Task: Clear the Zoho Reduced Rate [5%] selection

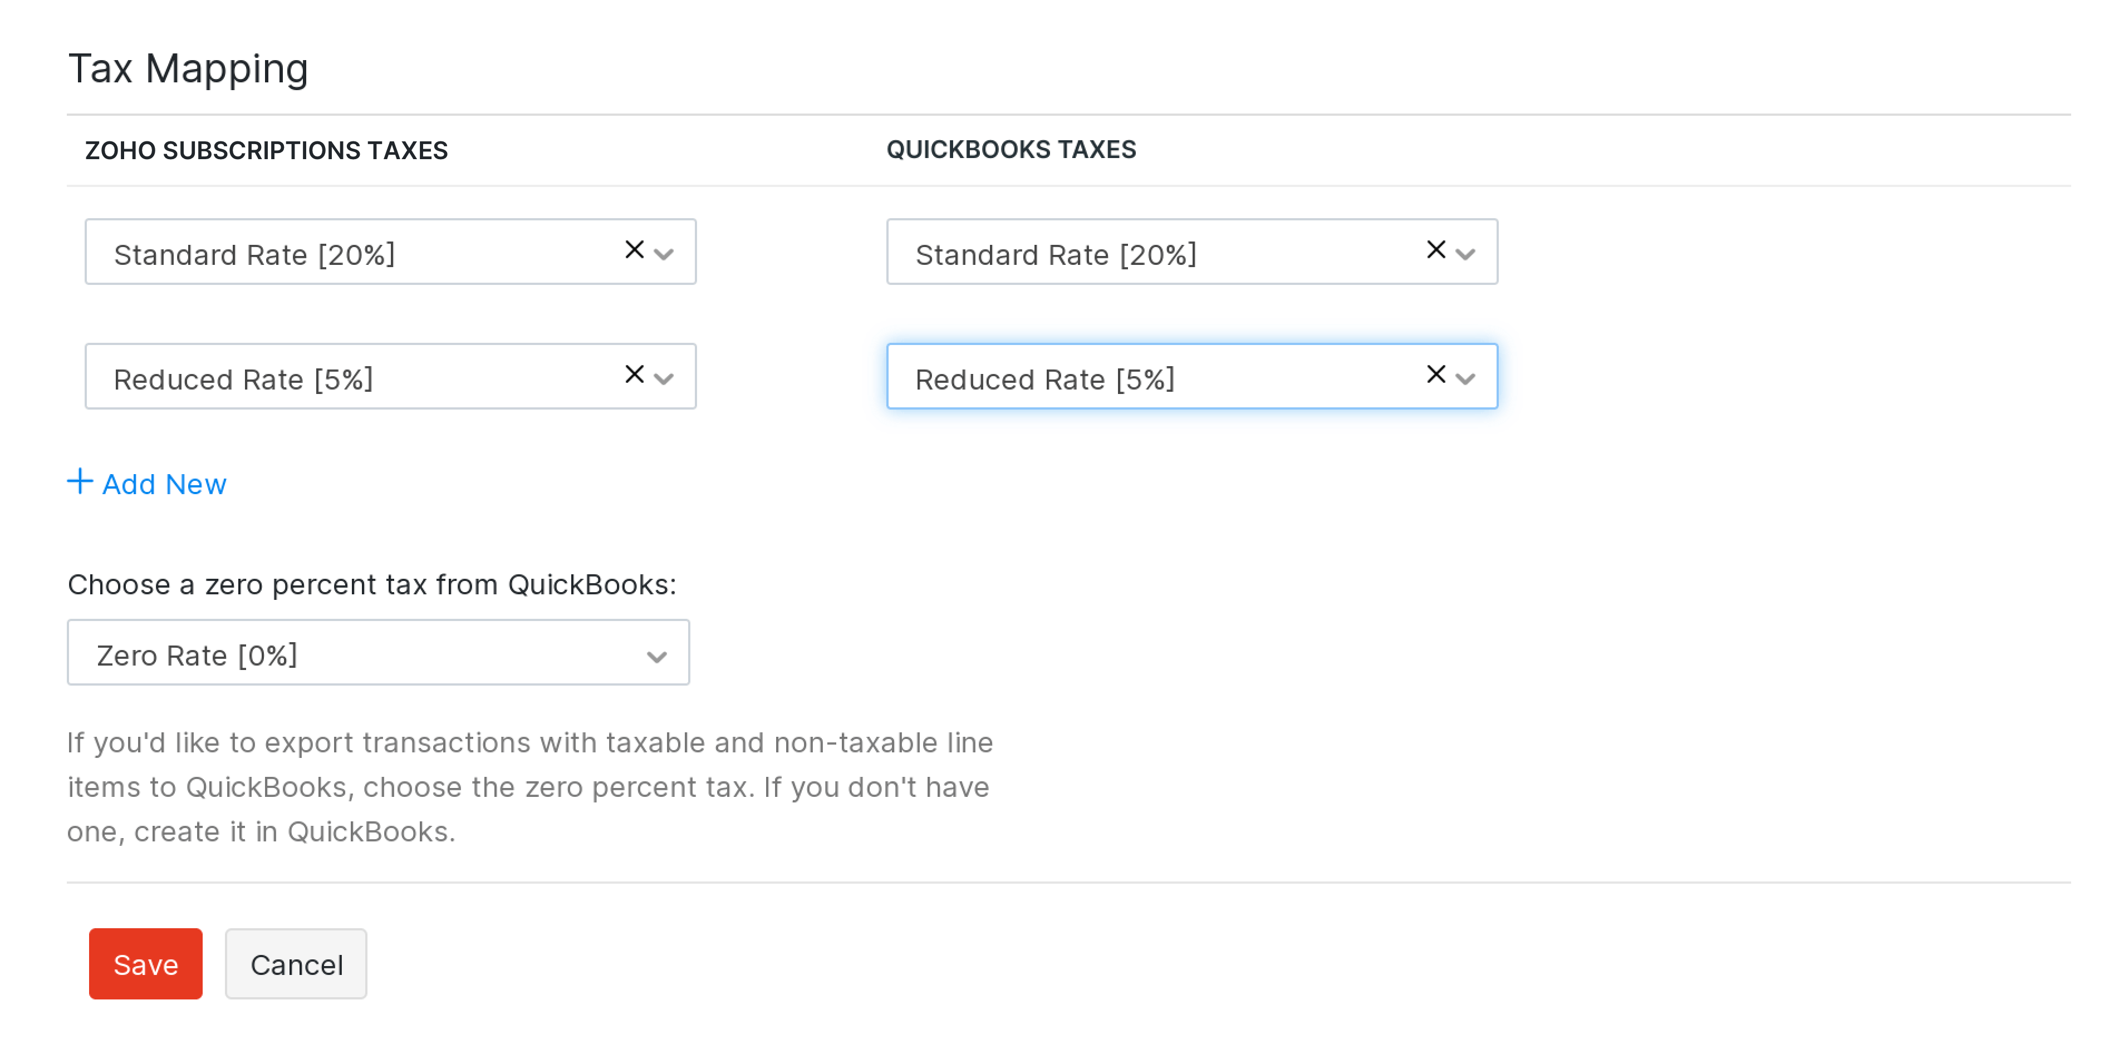Action: 634,374
